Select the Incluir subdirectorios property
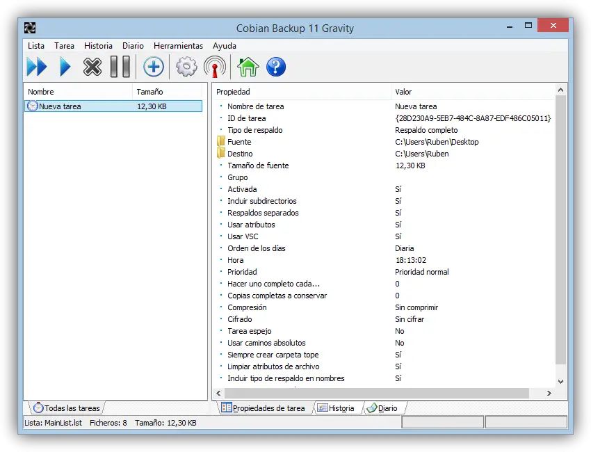Screen dimensions: 591x452 262,201
